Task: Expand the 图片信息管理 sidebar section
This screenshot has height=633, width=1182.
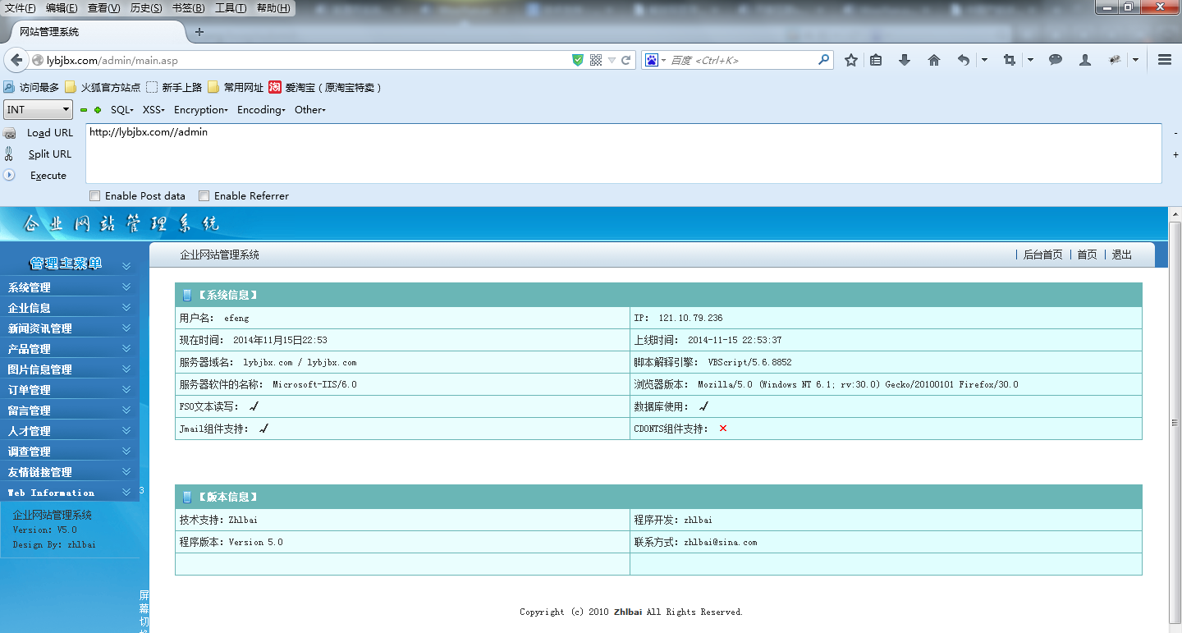Action: coord(70,369)
